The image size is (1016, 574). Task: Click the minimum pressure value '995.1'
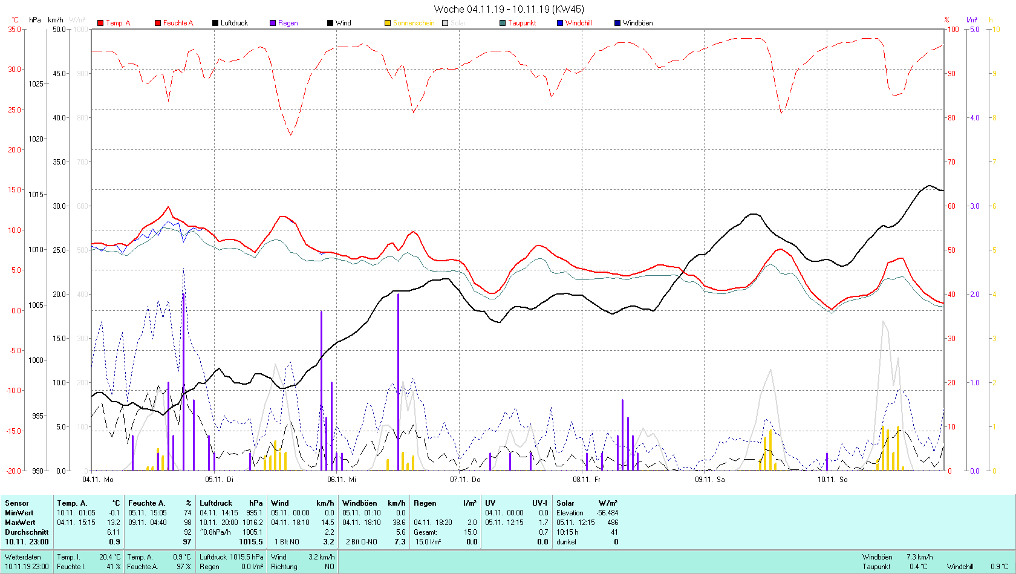pyautogui.click(x=254, y=513)
